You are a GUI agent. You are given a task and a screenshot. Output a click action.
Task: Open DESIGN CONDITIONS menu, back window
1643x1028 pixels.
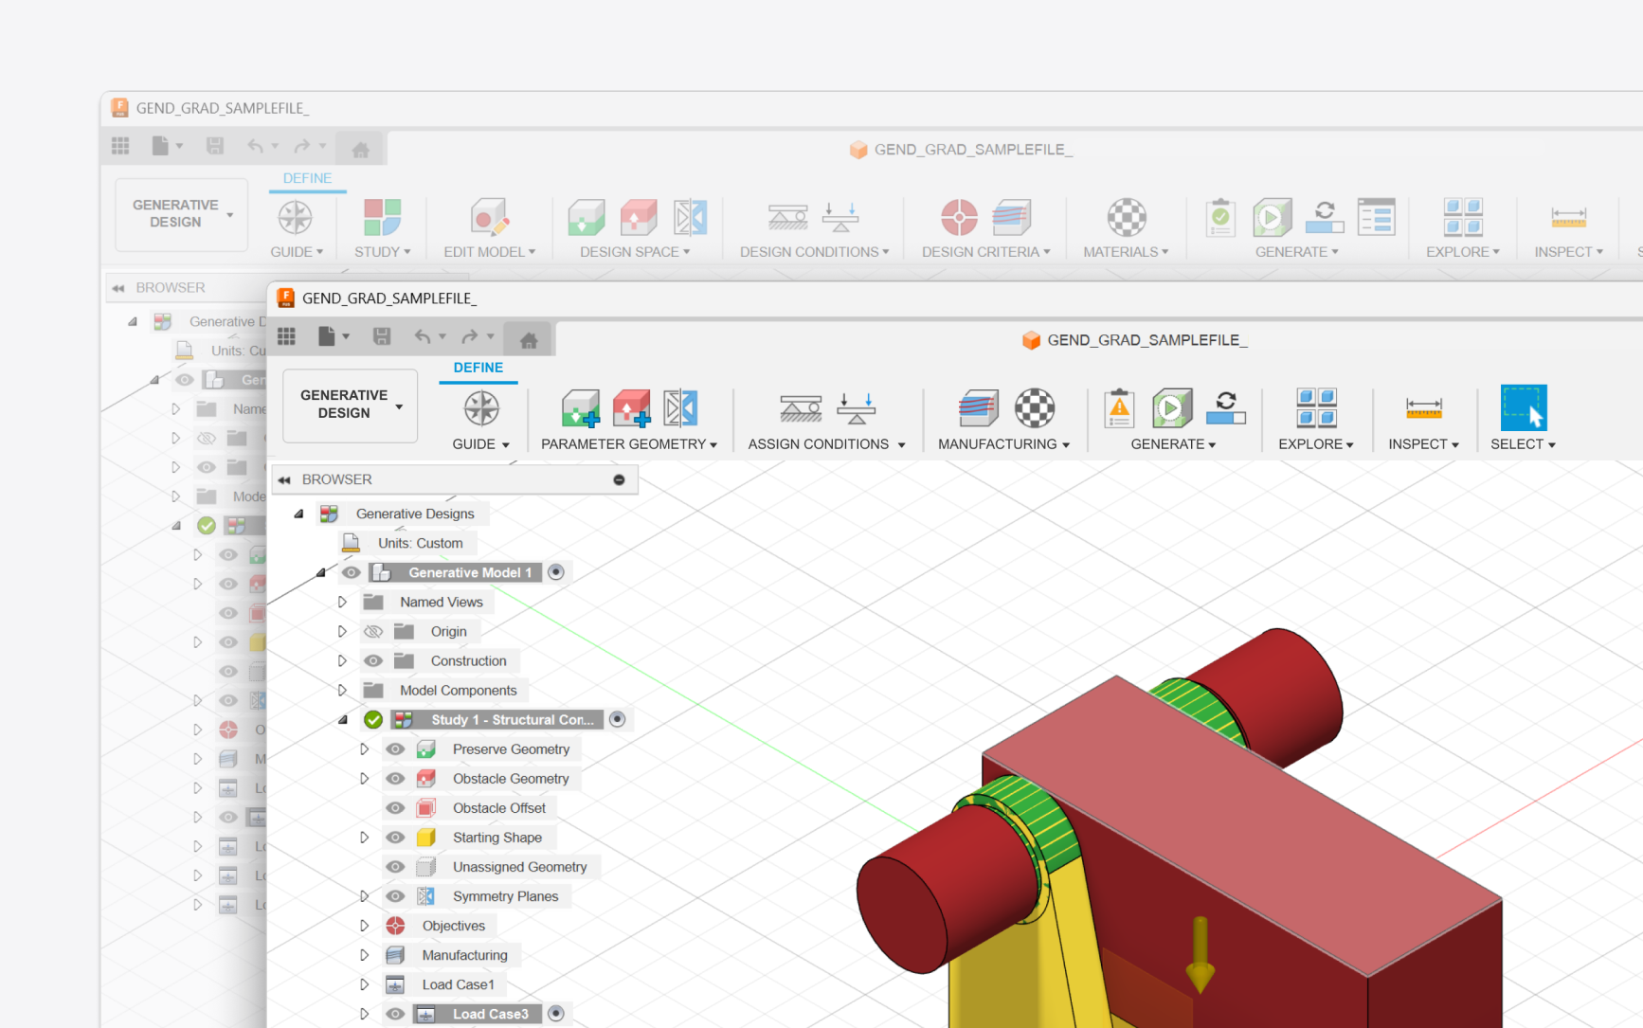[x=815, y=252]
